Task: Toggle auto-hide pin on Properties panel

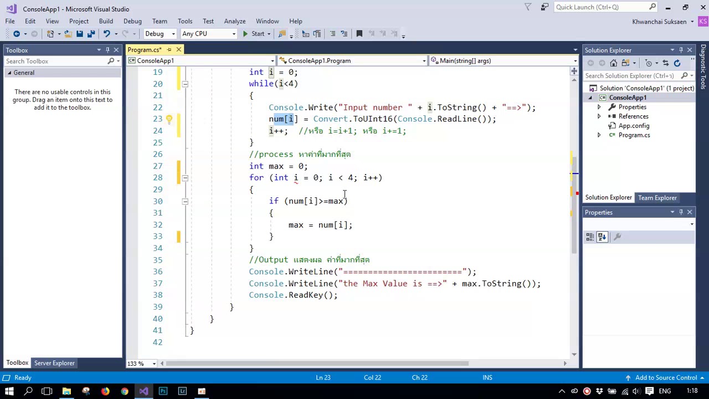Action: click(x=681, y=212)
